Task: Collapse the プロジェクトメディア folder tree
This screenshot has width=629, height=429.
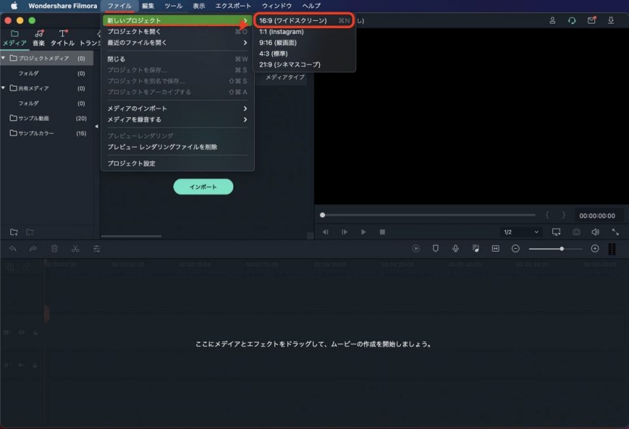Action: click(x=4, y=58)
